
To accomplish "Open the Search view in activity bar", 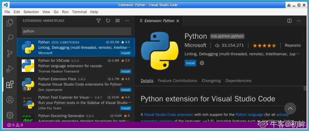I will pos(10,38).
